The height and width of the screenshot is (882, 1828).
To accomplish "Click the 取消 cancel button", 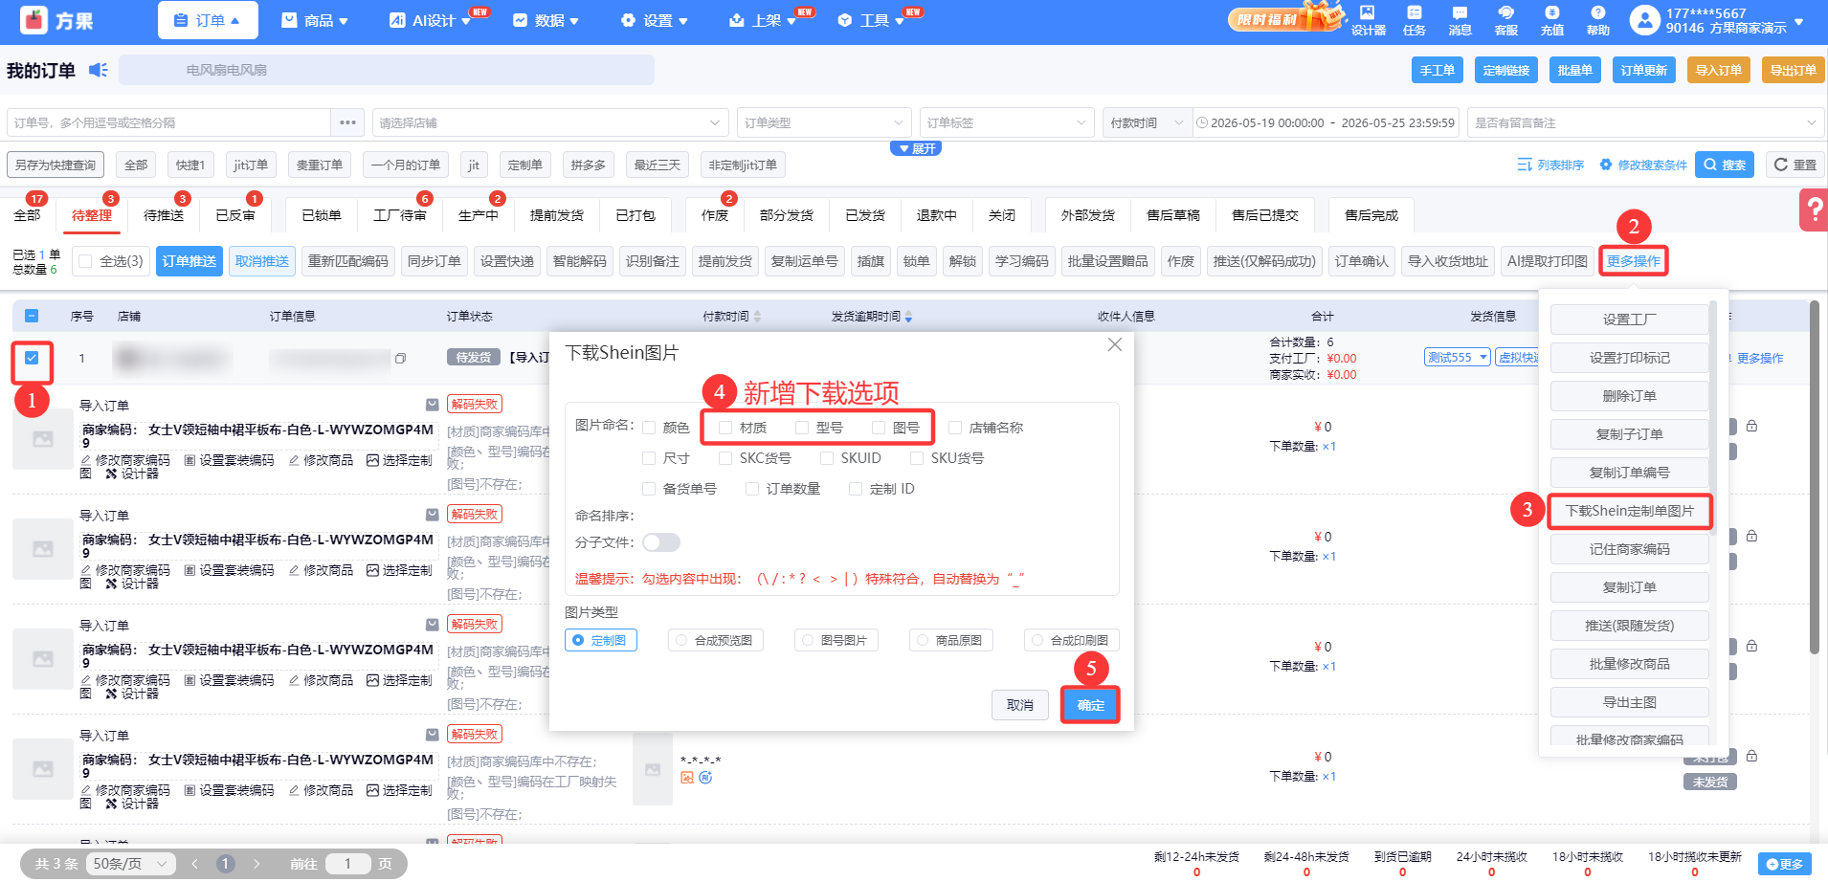I will click(1020, 705).
